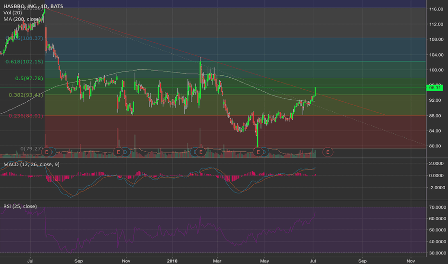Click the HASBRO, INC., 1D, BATS title

(33, 6)
